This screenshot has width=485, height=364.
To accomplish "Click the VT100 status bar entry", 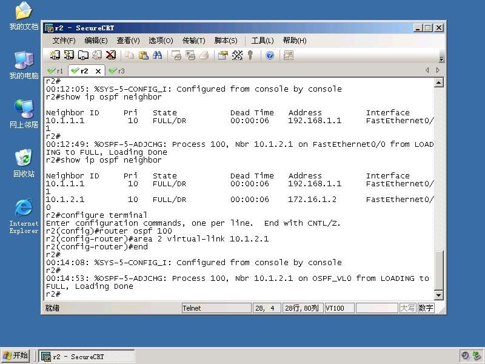I will pos(339,308).
